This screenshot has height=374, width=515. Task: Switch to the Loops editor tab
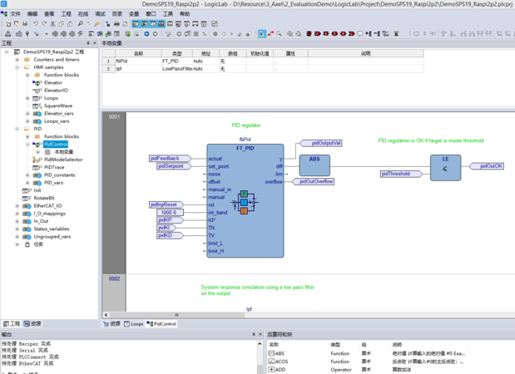click(134, 324)
